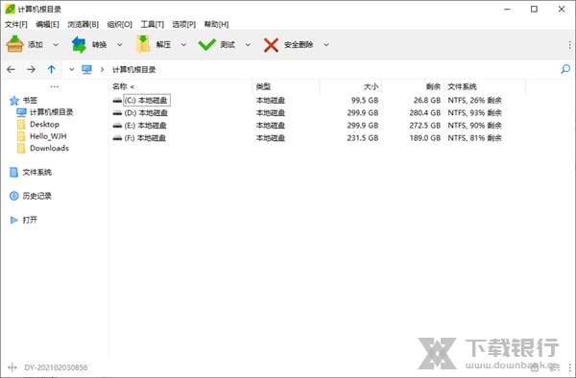Sort by the 剩余 column header
Screen dimensions: 576x378
pos(433,86)
